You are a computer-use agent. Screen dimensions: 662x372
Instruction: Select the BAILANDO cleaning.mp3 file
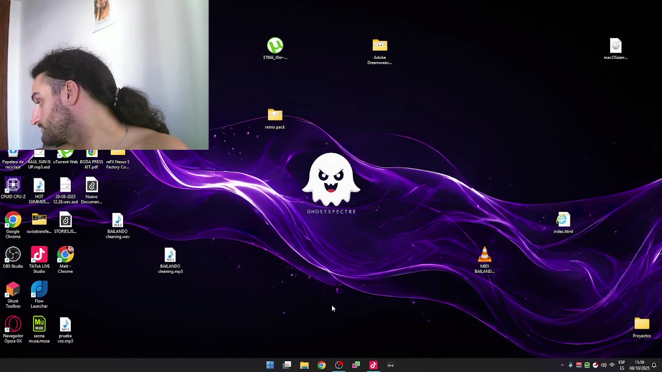pos(170,260)
